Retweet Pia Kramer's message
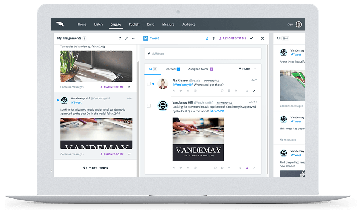 [188, 91]
